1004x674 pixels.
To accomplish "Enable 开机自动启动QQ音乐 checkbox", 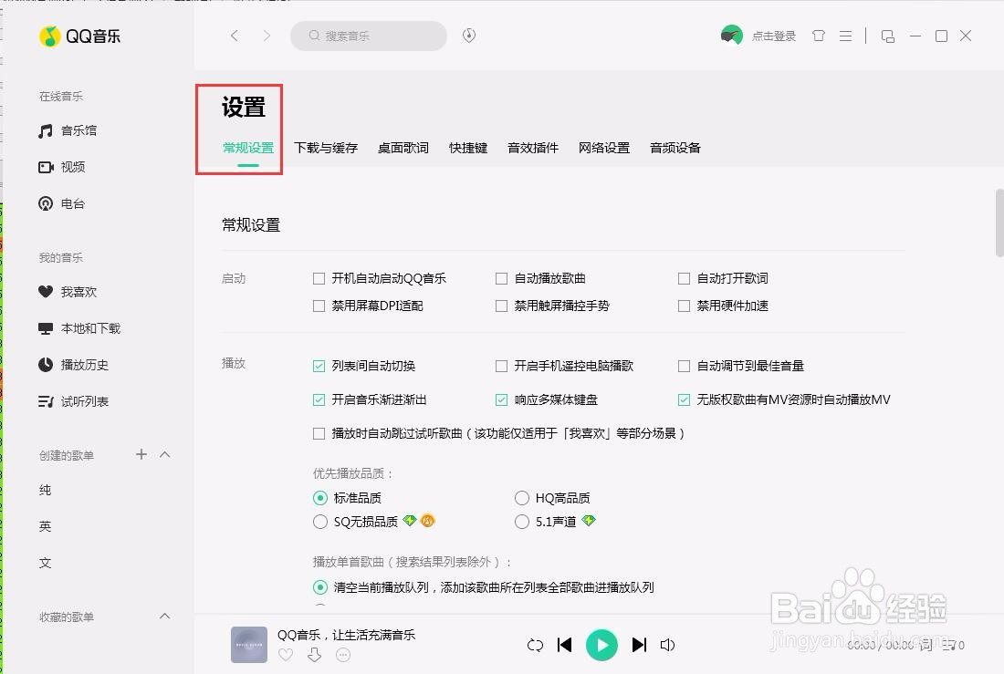I will 320,278.
